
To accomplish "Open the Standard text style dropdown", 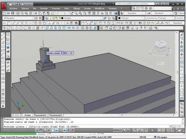I will pos(144,13).
